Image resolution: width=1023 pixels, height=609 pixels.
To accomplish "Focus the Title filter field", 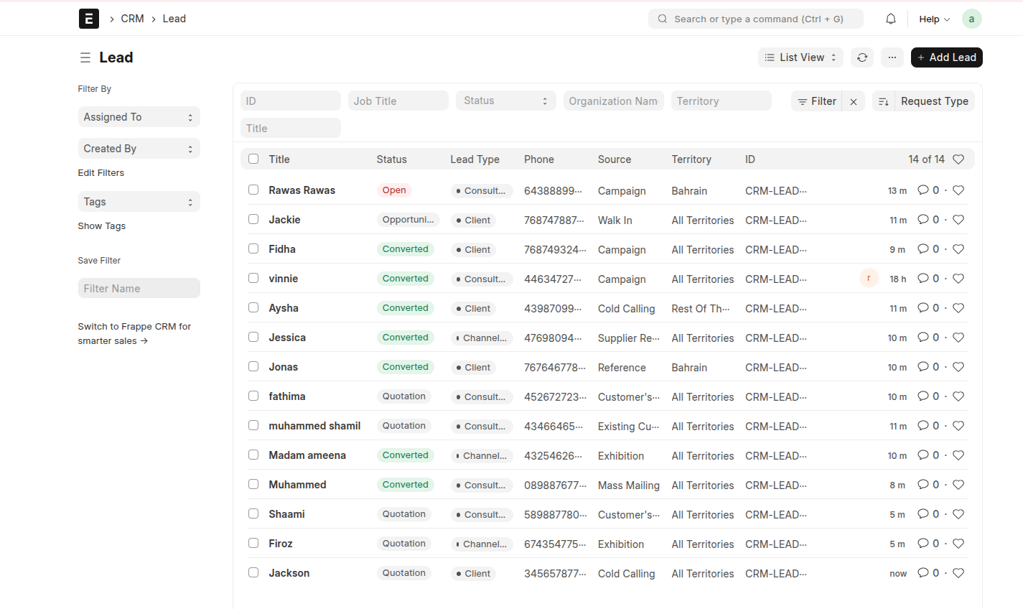I will pyautogui.click(x=291, y=128).
